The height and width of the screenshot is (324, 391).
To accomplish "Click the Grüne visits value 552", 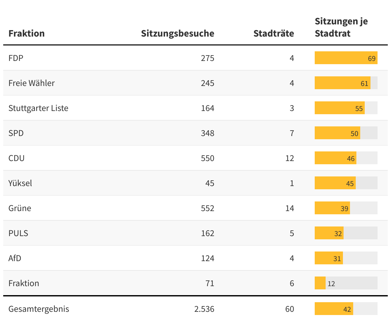I will (x=207, y=208).
